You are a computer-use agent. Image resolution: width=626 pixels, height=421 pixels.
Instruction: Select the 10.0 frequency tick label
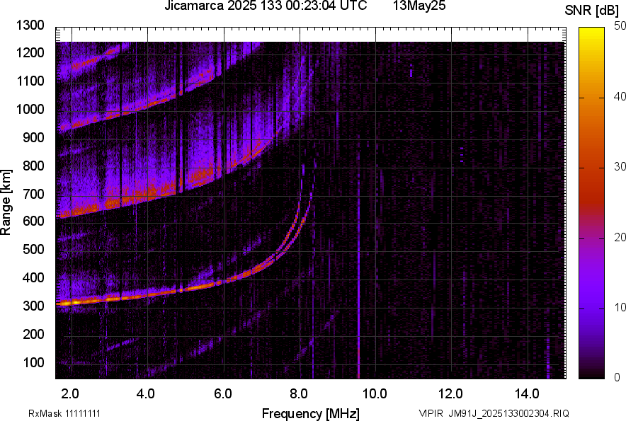pos(375,394)
